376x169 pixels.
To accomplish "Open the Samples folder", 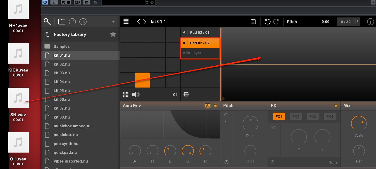I will 80,46.
